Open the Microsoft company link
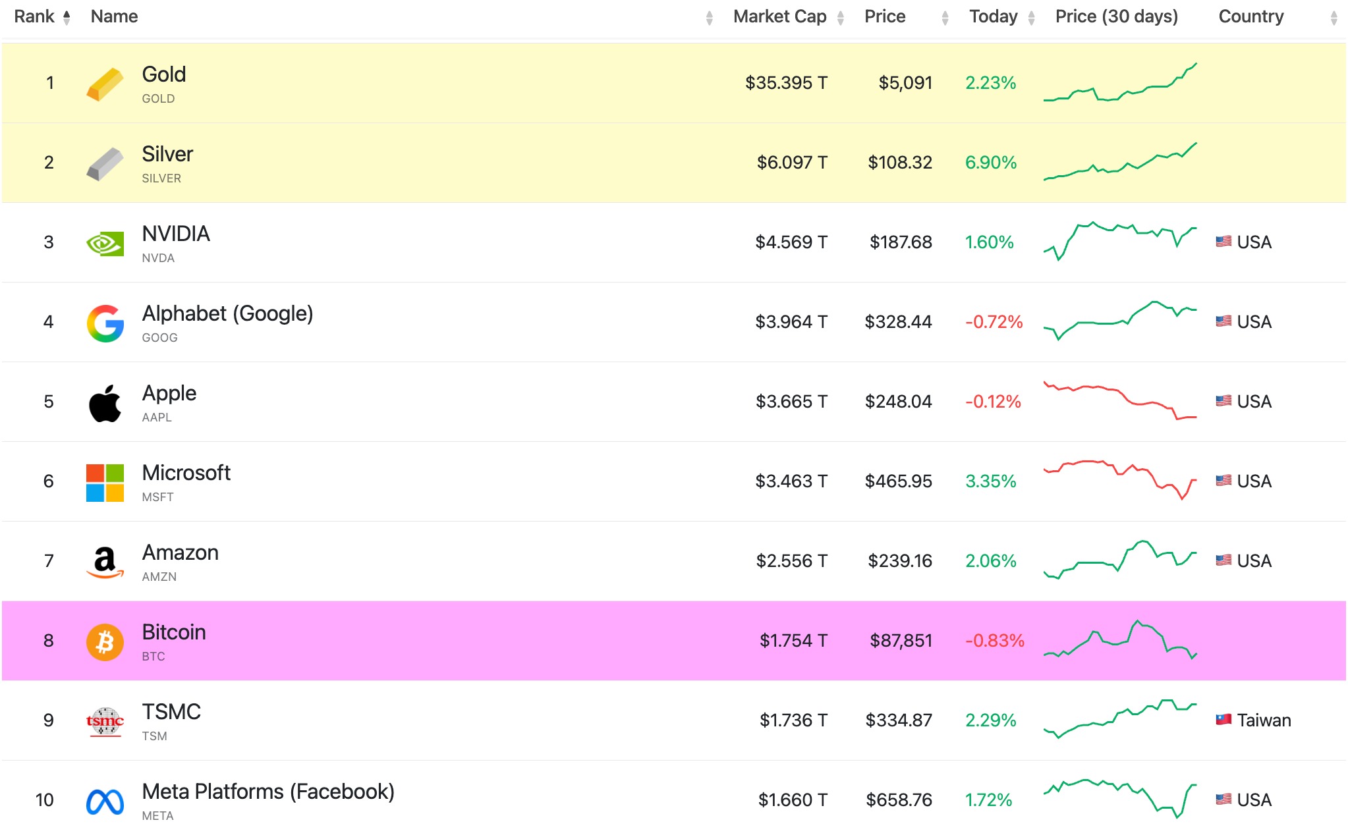The image size is (1348, 839). click(x=186, y=473)
